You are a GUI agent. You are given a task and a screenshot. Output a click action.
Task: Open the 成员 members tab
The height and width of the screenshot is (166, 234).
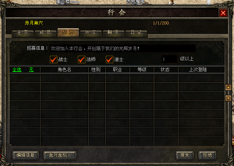click(45, 33)
